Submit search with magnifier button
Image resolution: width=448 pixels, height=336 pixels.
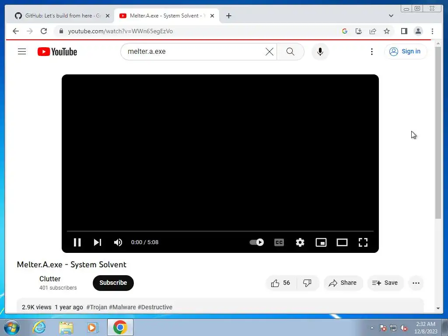(290, 52)
